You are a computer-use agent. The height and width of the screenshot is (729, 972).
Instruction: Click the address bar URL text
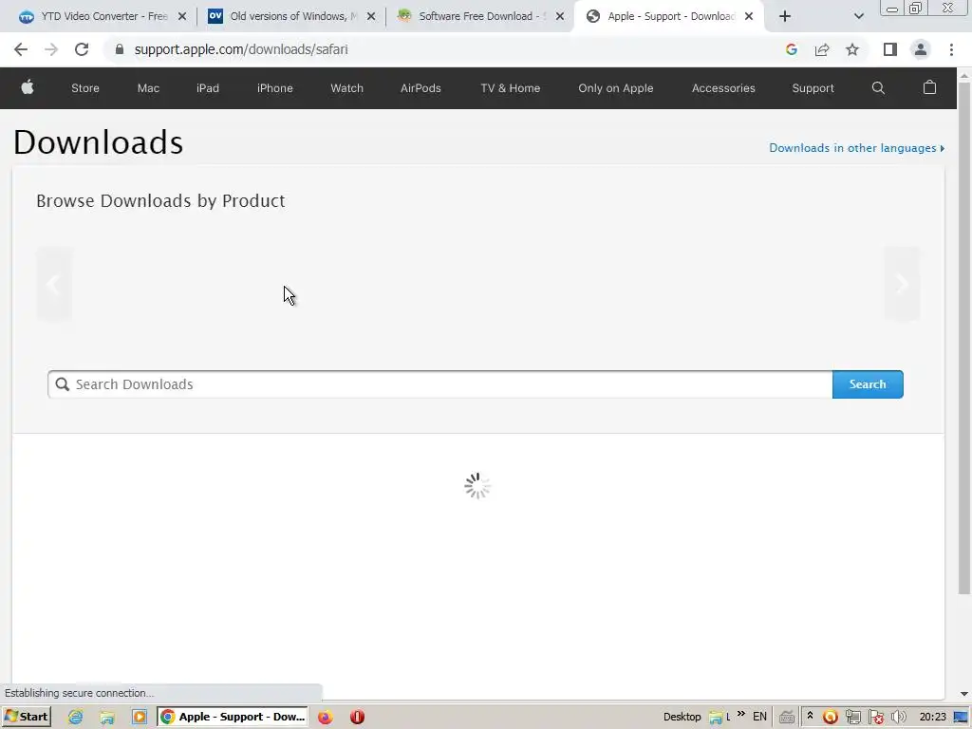click(241, 49)
